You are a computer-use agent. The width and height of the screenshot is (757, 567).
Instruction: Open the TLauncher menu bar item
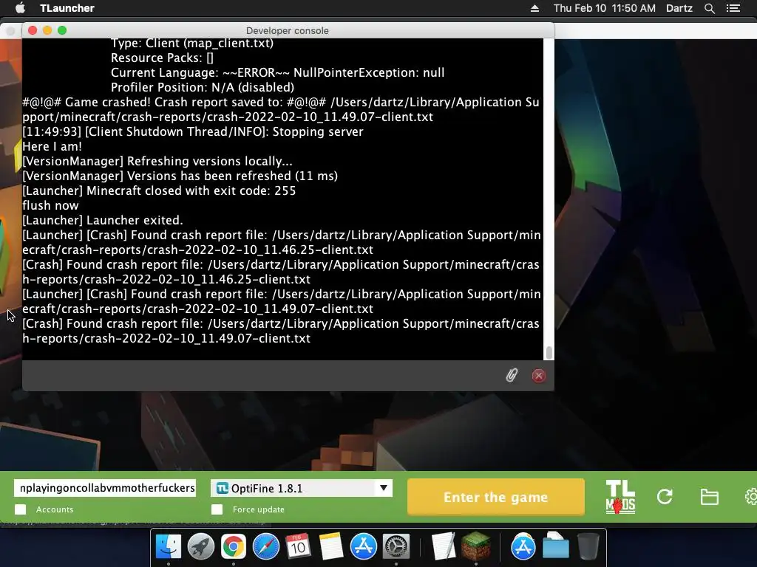tap(67, 8)
